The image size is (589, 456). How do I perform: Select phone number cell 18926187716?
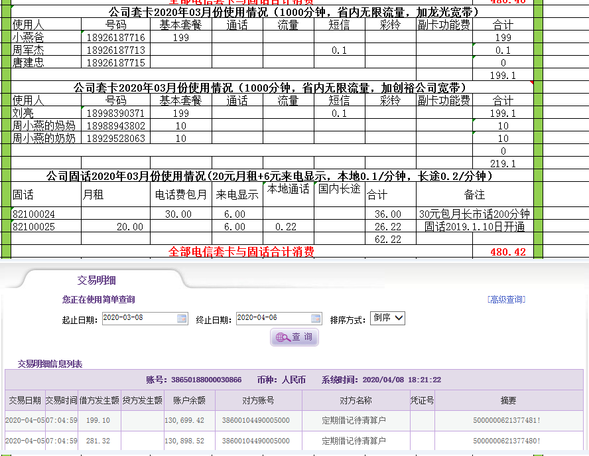[116, 38]
